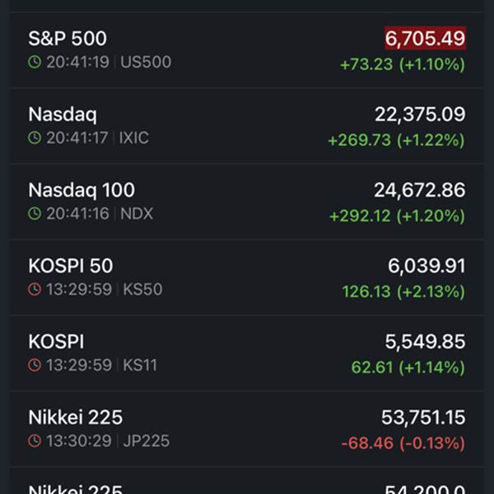Click the red clock icon under KOSPI 50
The width and height of the screenshot is (494, 494).
pyautogui.click(x=34, y=289)
